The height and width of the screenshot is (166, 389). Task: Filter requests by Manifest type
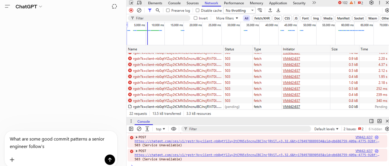(343, 18)
